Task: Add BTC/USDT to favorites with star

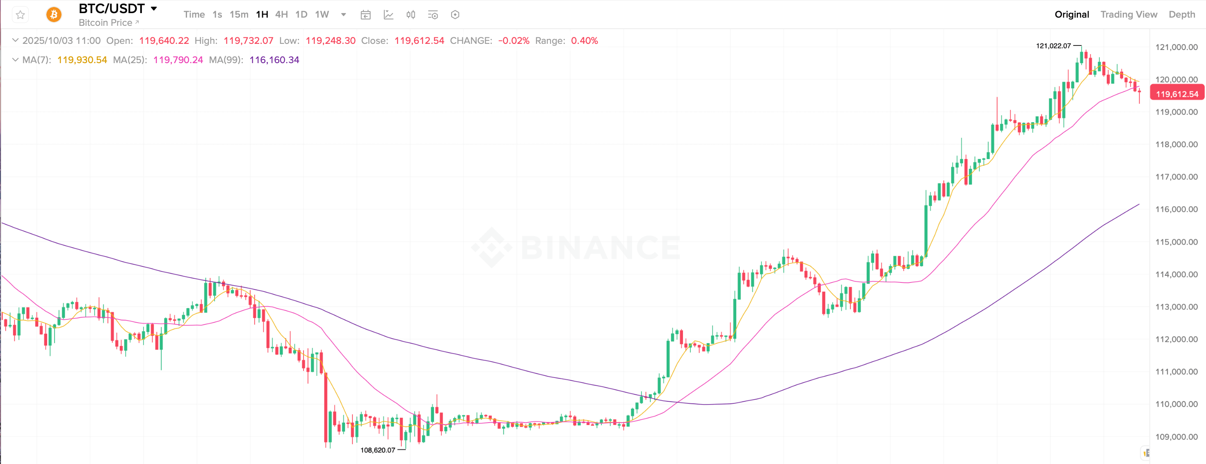Action: click(20, 15)
